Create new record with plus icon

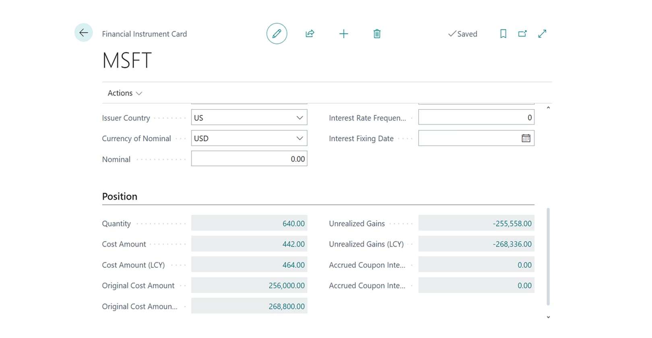click(344, 34)
